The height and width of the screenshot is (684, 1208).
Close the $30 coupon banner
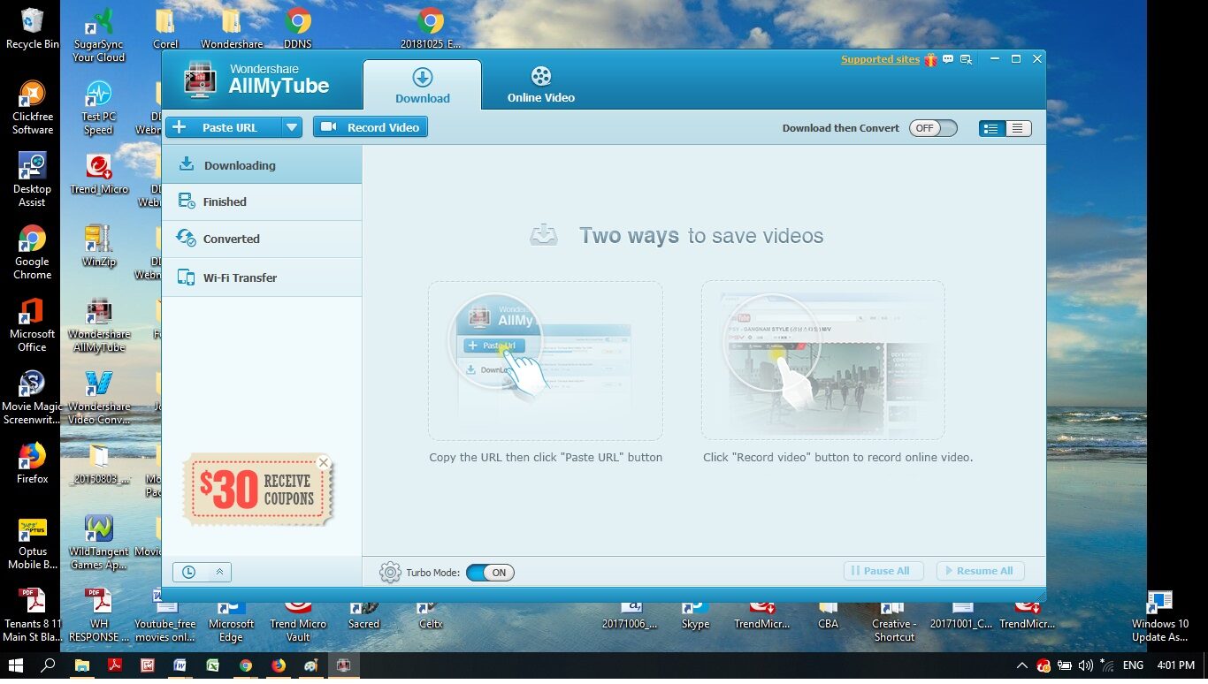coord(323,462)
